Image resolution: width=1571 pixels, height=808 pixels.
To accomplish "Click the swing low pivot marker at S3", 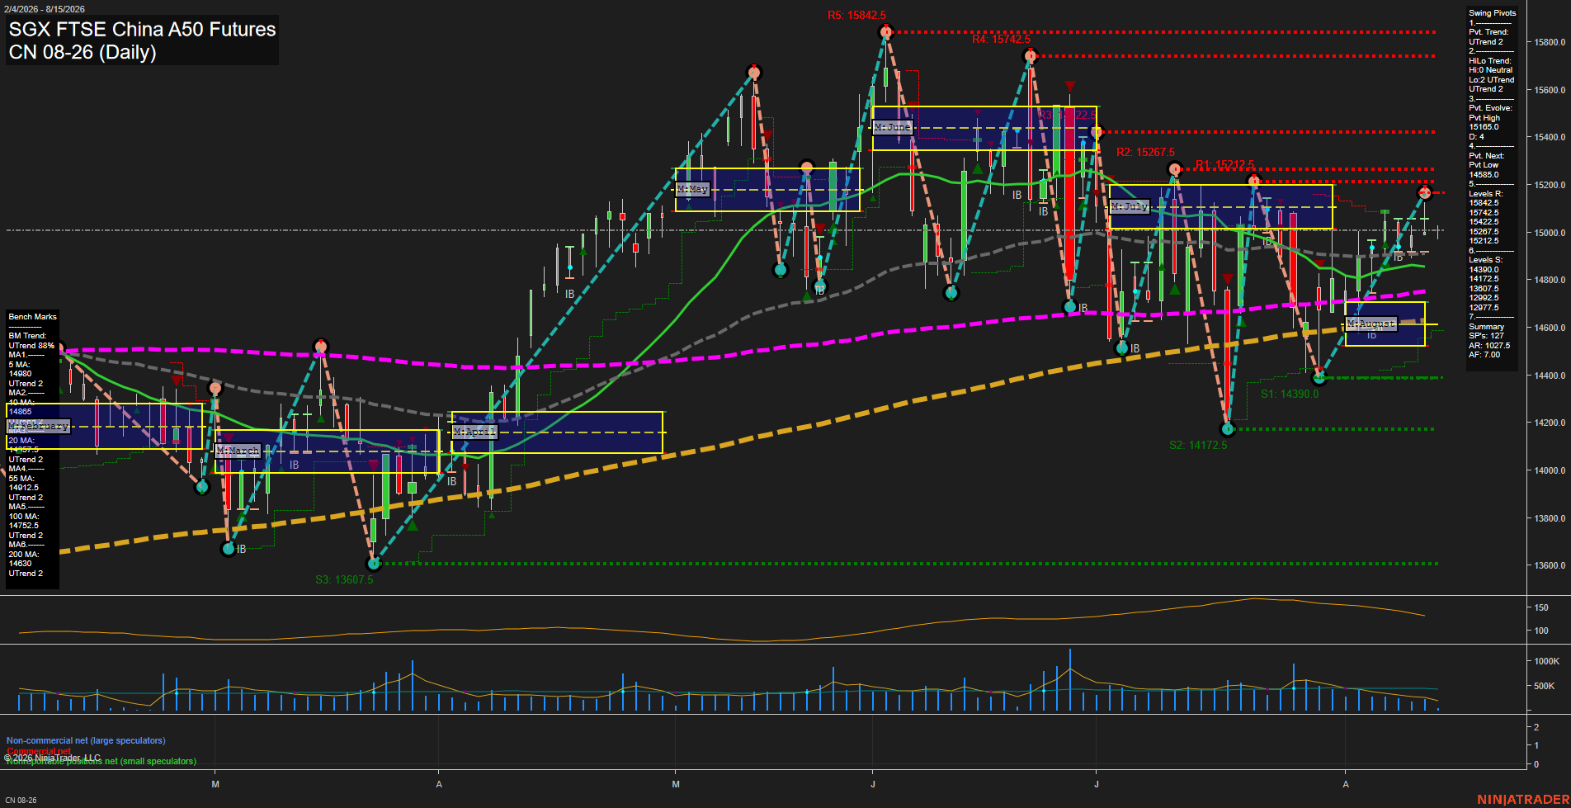I will [x=374, y=564].
